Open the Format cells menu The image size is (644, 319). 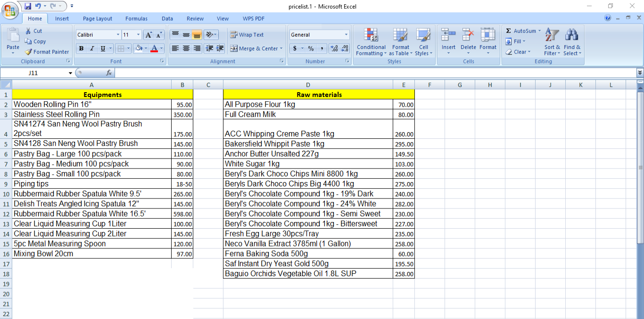tap(488, 42)
